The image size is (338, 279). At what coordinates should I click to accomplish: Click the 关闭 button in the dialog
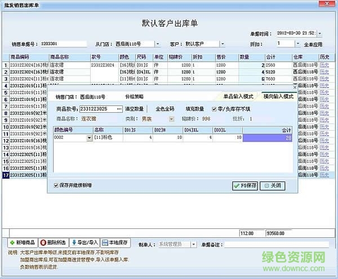273,185
